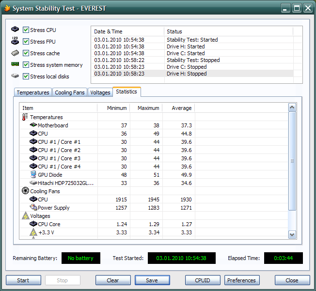
Task: Disable the Stress local disks option
Action: (x=26, y=77)
